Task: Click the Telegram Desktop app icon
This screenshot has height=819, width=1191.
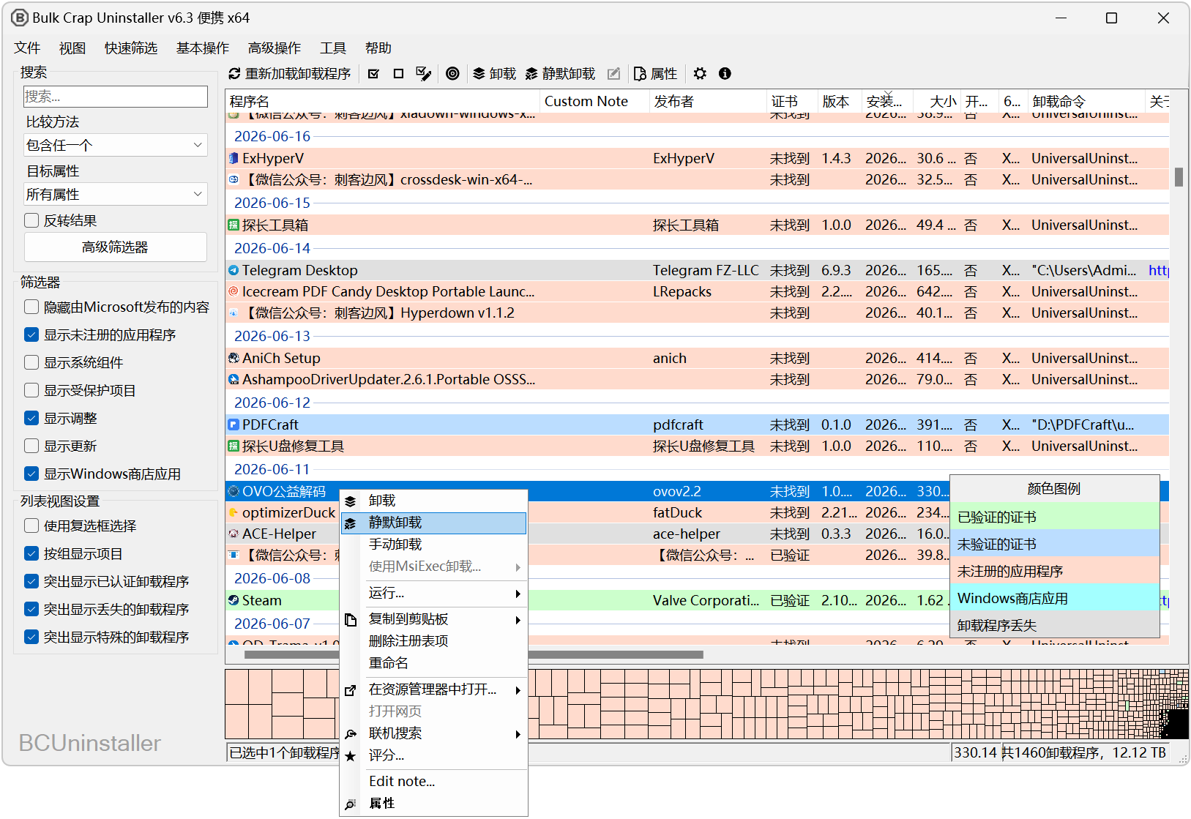Action: click(x=234, y=270)
